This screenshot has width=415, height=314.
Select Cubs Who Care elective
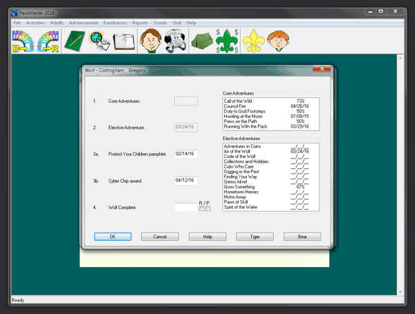pyautogui.click(x=270, y=166)
